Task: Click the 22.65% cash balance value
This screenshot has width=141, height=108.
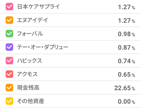Action: (125, 88)
